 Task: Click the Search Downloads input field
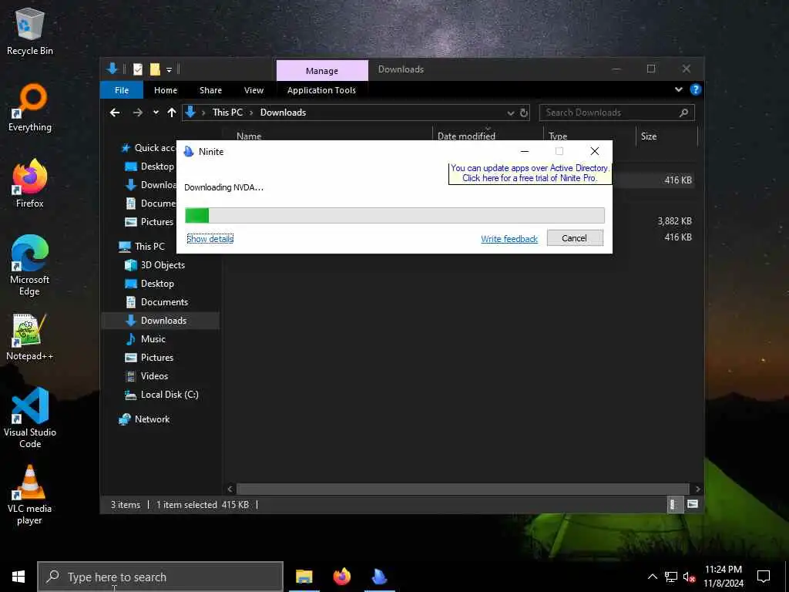[609, 113]
